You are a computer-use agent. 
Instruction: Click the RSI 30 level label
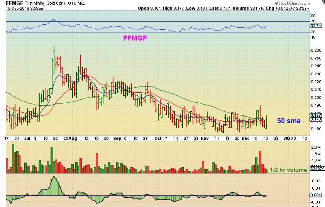(313, 32)
